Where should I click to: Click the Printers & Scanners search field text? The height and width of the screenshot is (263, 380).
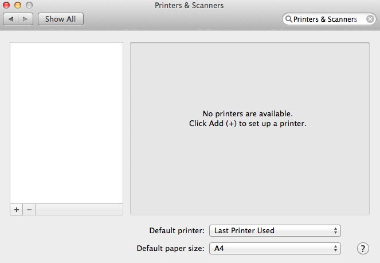pyautogui.click(x=325, y=19)
